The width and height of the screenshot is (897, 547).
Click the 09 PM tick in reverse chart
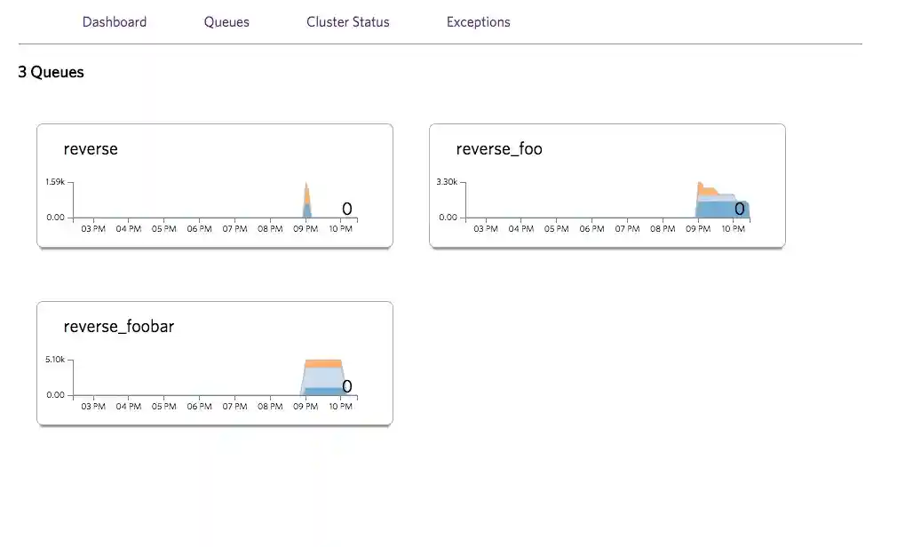tap(306, 229)
